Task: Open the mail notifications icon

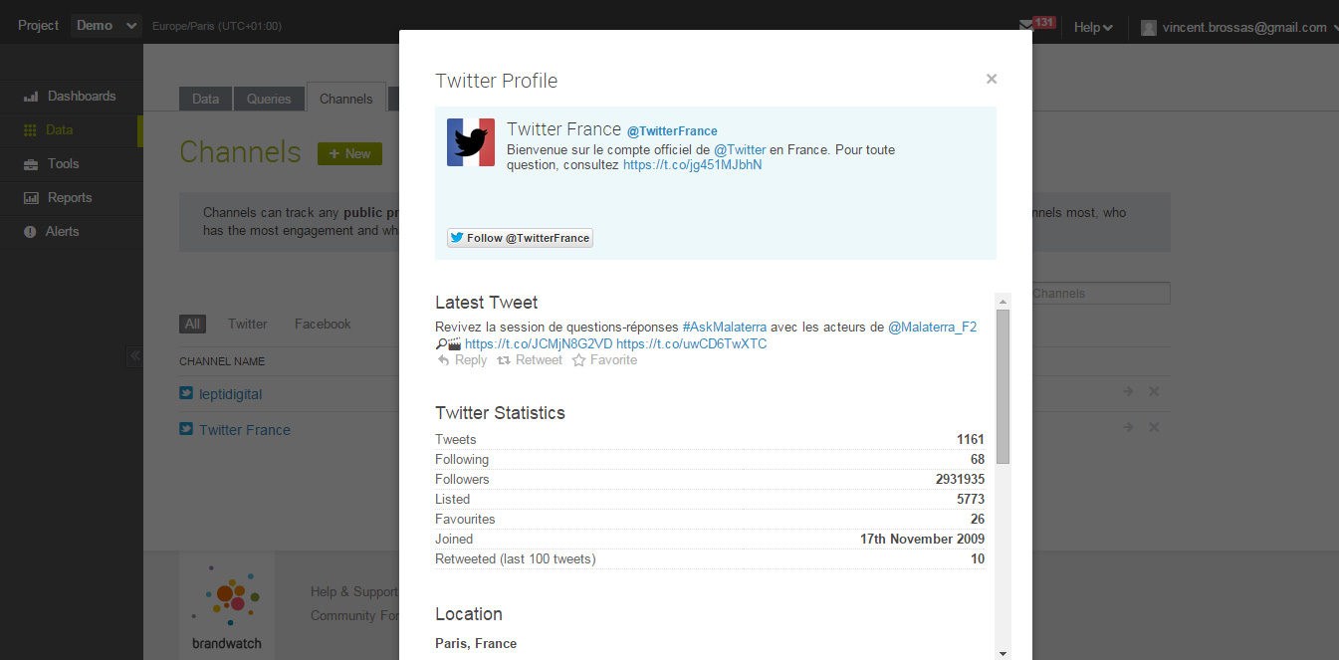Action: point(1026,26)
